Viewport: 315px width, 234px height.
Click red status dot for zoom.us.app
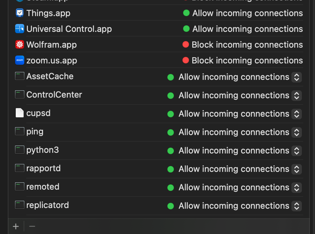(x=185, y=60)
